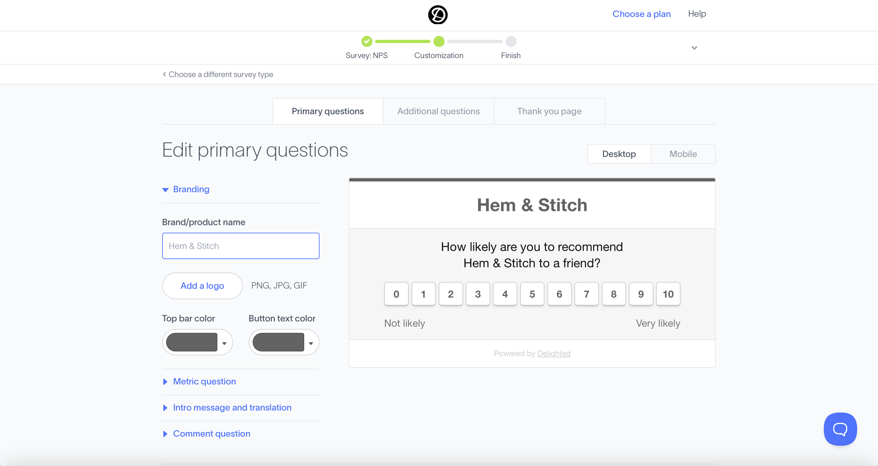878x466 pixels.
Task: Switch preview to Mobile
Action: (x=683, y=154)
